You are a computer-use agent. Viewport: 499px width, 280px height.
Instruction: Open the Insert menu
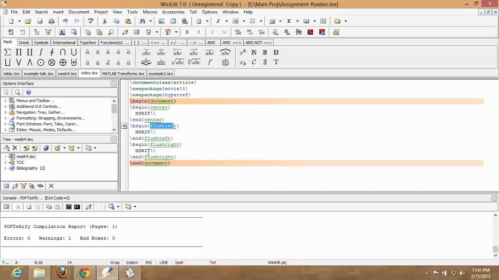pos(58,12)
